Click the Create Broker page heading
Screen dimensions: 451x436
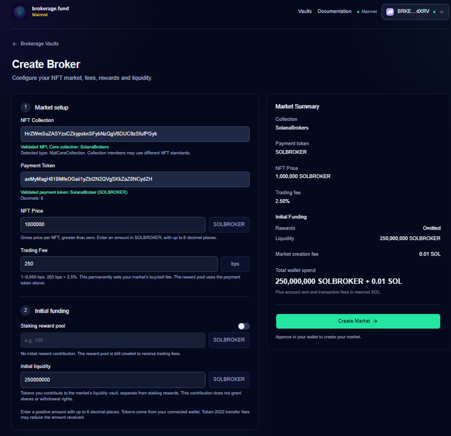pos(46,64)
